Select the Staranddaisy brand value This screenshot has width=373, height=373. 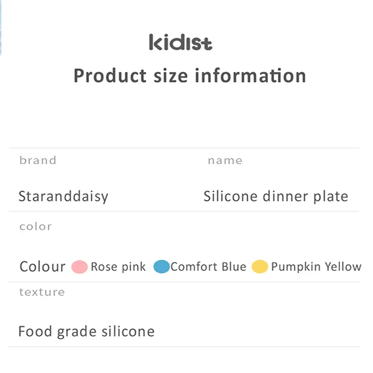(63, 196)
